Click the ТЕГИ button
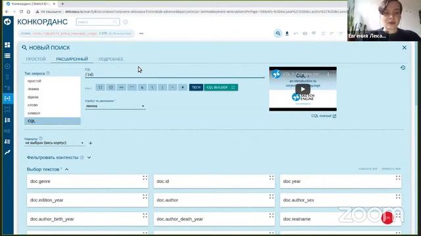 pos(196,87)
